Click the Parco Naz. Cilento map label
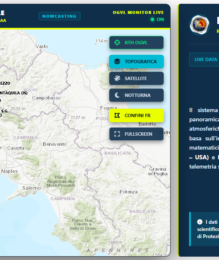The image size is (219, 260). (x=83, y=224)
